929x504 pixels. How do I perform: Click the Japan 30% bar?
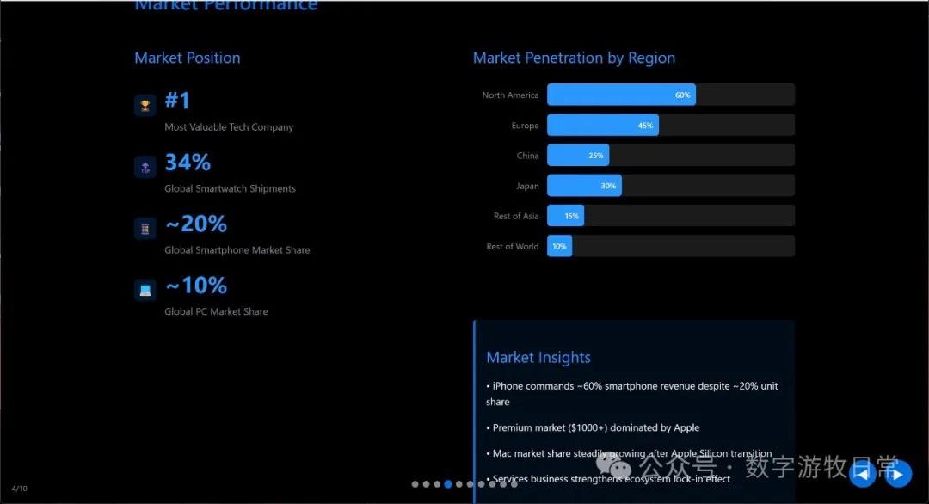point(583,186)
